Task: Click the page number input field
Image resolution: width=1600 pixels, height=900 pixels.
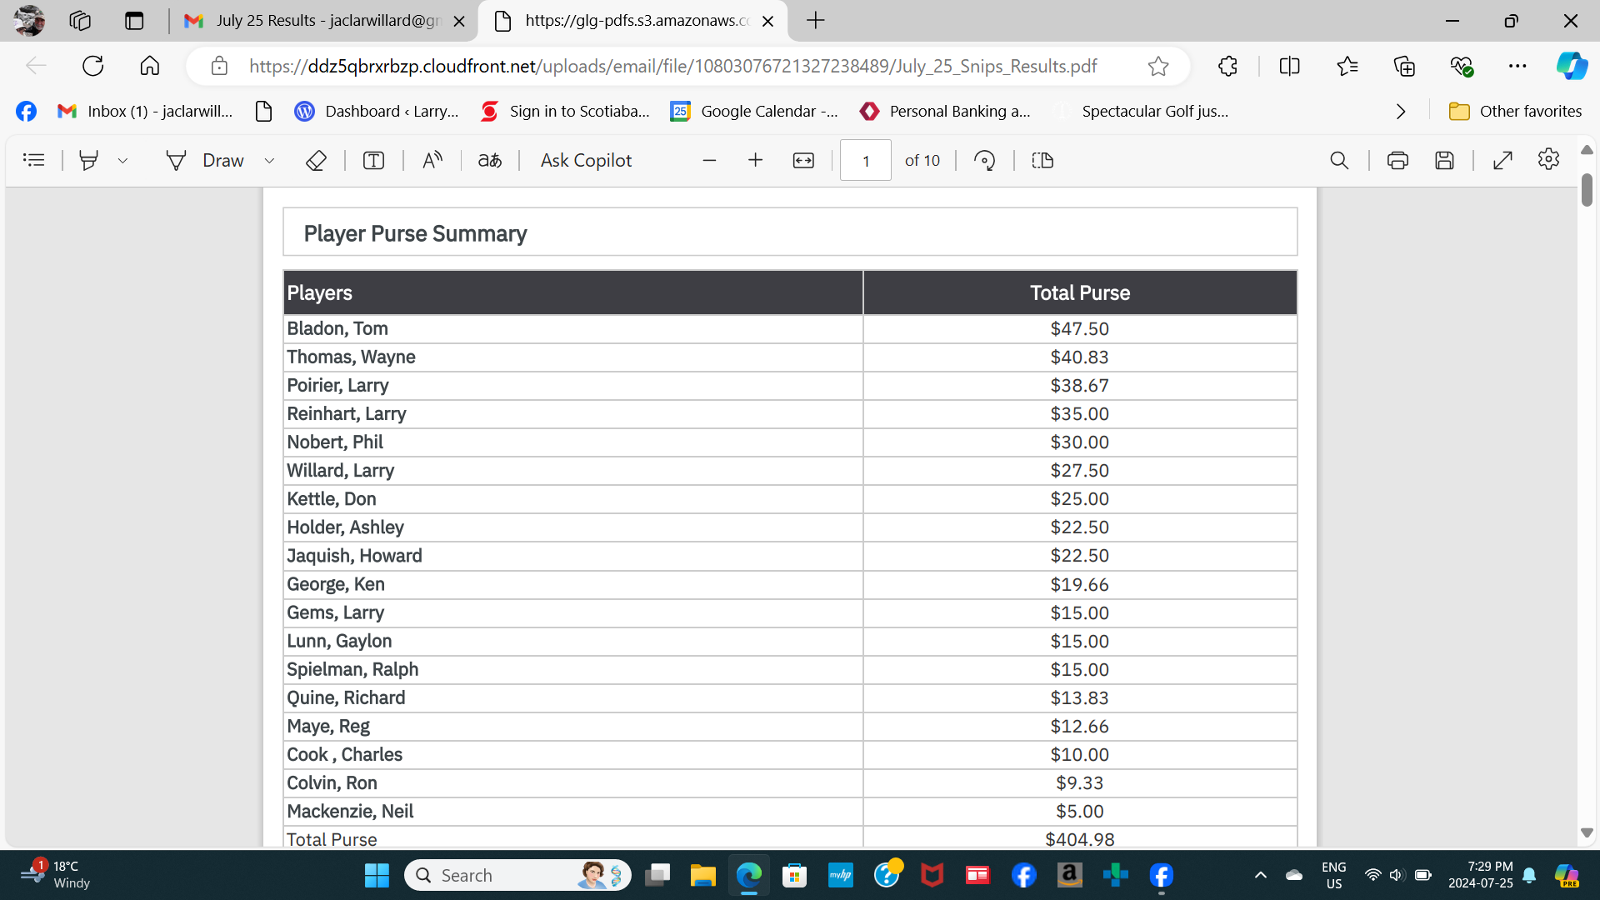Action: (x=865, y=160)
